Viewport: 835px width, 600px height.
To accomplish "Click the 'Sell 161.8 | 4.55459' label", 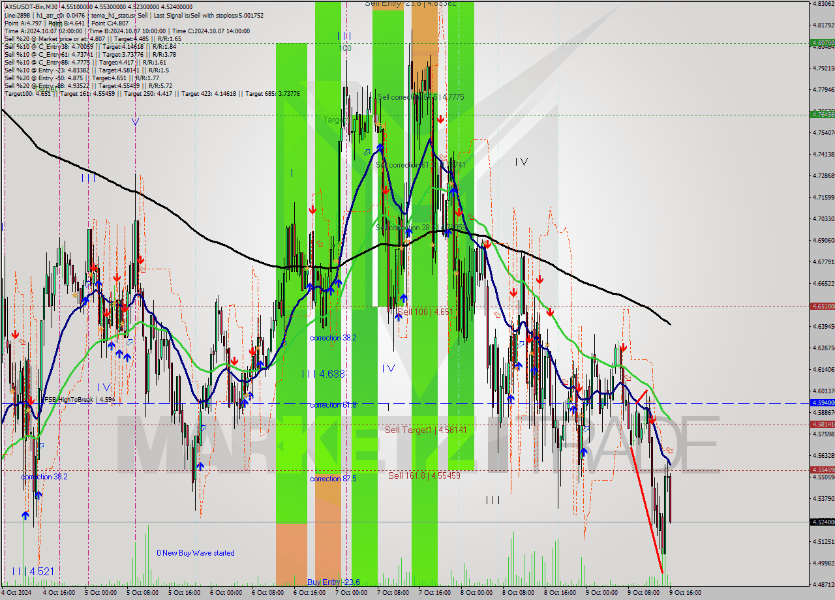I will click(424, 475).
